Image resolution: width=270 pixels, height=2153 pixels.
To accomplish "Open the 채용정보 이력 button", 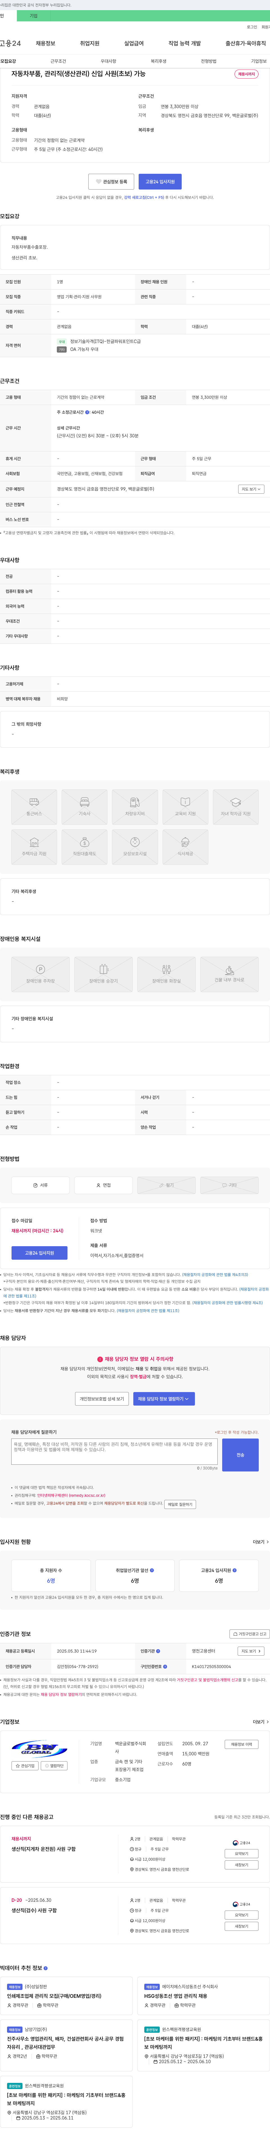I will point(242,1744).
